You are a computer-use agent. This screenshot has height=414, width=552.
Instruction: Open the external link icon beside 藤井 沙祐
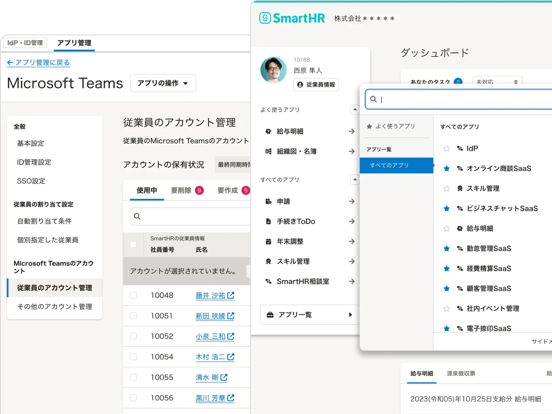pos(231,295)
